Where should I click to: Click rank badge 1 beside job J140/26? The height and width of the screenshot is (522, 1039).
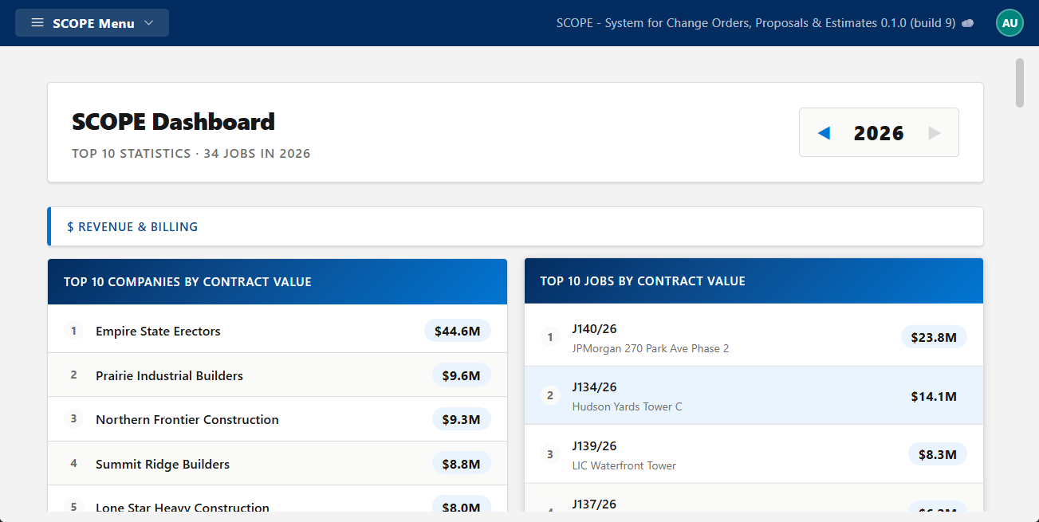click(549, 336)
